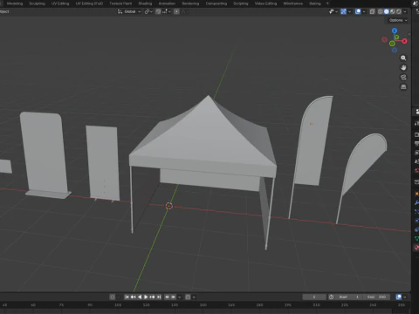This screenshot has width=419, height=314.
Task: Play the animation in reverse
Action: 140,297
